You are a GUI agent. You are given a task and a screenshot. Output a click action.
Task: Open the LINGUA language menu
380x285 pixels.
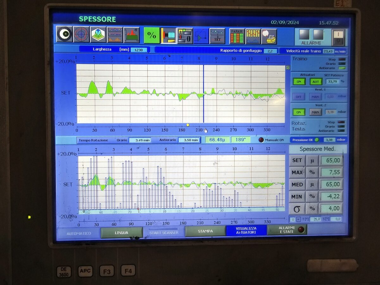122,233
